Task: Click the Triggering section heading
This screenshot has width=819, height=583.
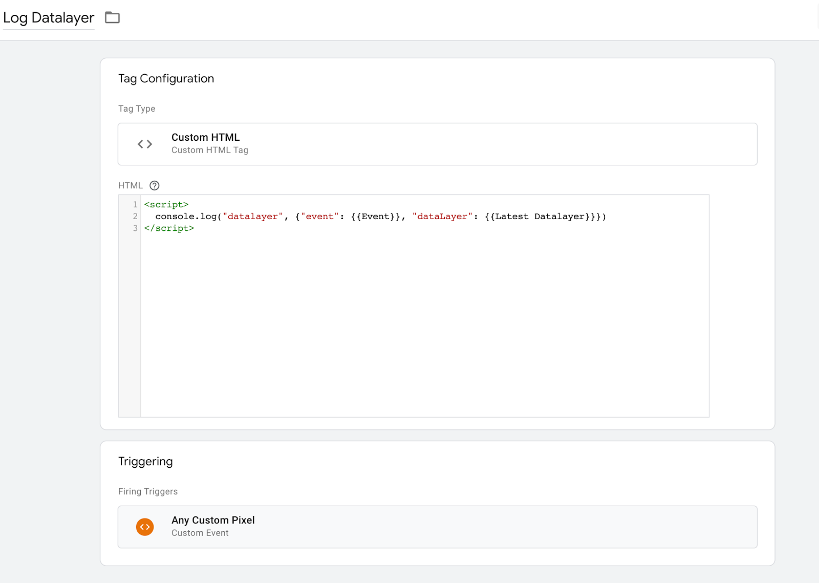Action: point(145,462)
